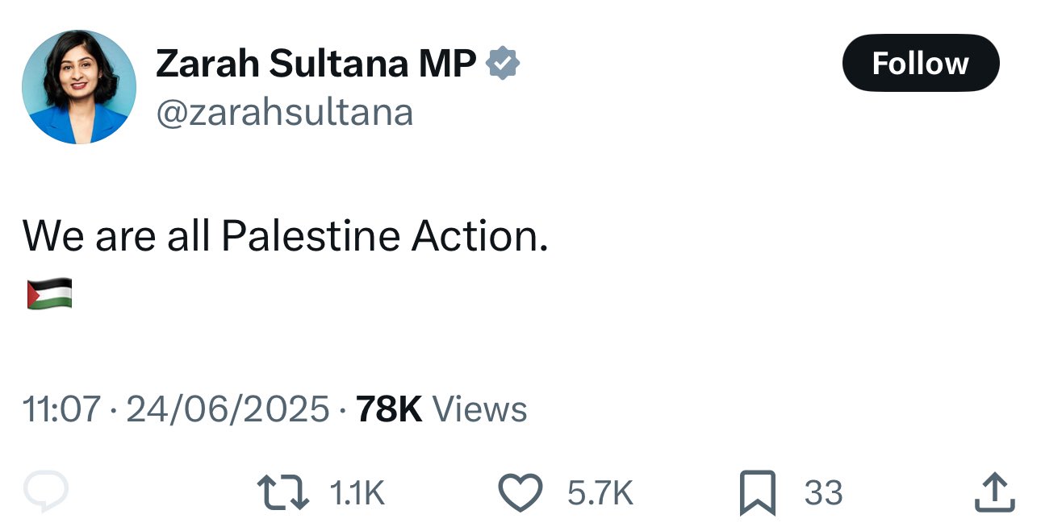Click the 'Views' label
This screenshot has width=1041, height=531.
pos(480,409)
